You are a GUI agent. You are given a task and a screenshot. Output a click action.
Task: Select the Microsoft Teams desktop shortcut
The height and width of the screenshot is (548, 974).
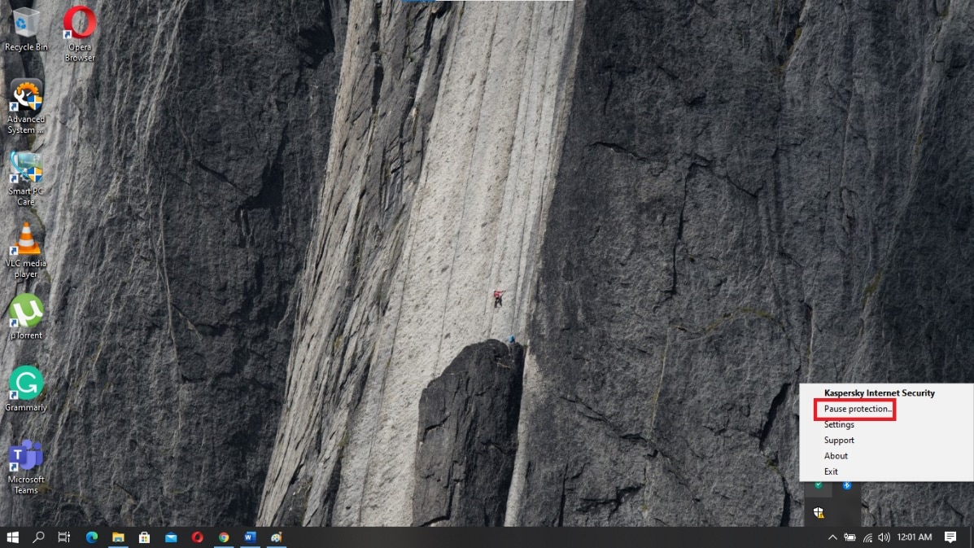pyautogui.click(x=25, y=467)
